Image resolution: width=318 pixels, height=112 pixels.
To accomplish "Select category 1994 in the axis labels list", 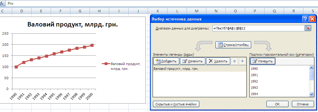I will (279, 94).
